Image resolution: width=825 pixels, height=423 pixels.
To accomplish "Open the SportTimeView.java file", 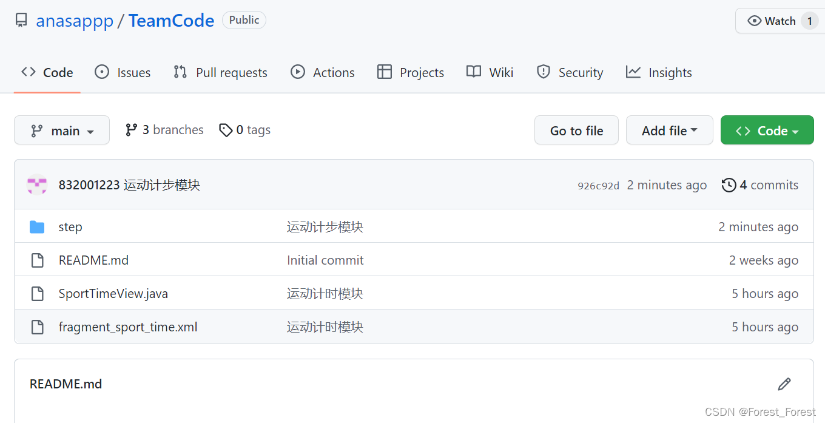I will (x=113, y=294).
